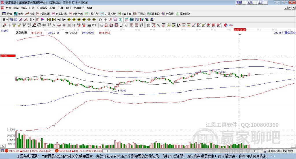Image resolution: width=296 pixels, height=159 pixels.
Task: Click the 3172.37 Shanghai index value
Action: pos(14,151)
